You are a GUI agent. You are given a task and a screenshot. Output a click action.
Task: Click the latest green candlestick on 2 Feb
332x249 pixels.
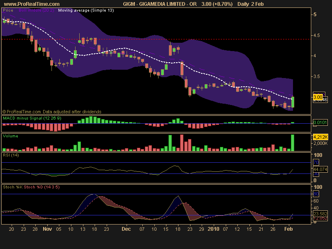coord(293,102)
